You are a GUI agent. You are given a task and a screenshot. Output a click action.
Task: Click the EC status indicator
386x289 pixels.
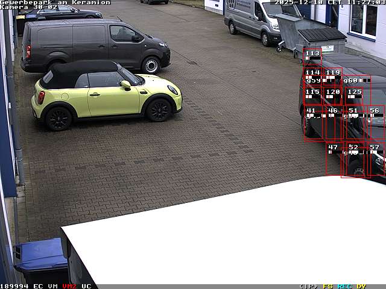38,286
